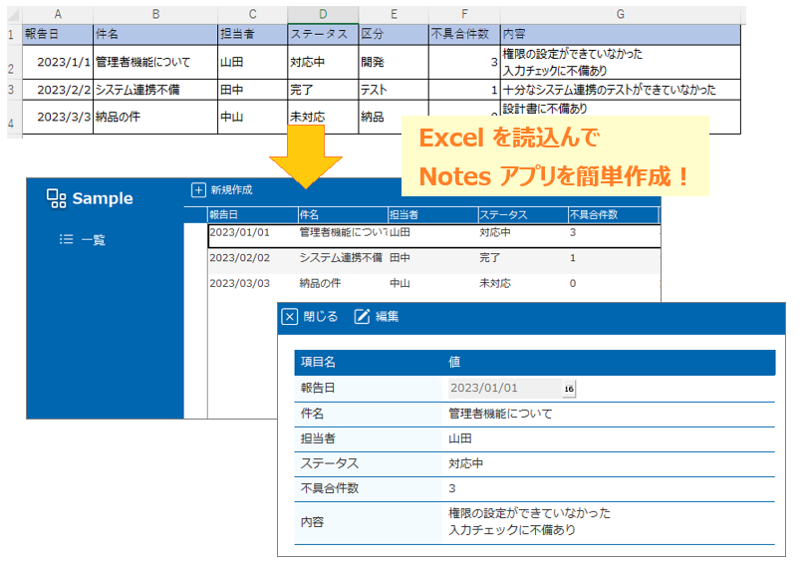This screenshot has height=573, width=802.
Task: Select Excel column G header
Action: tap(621, 14)
